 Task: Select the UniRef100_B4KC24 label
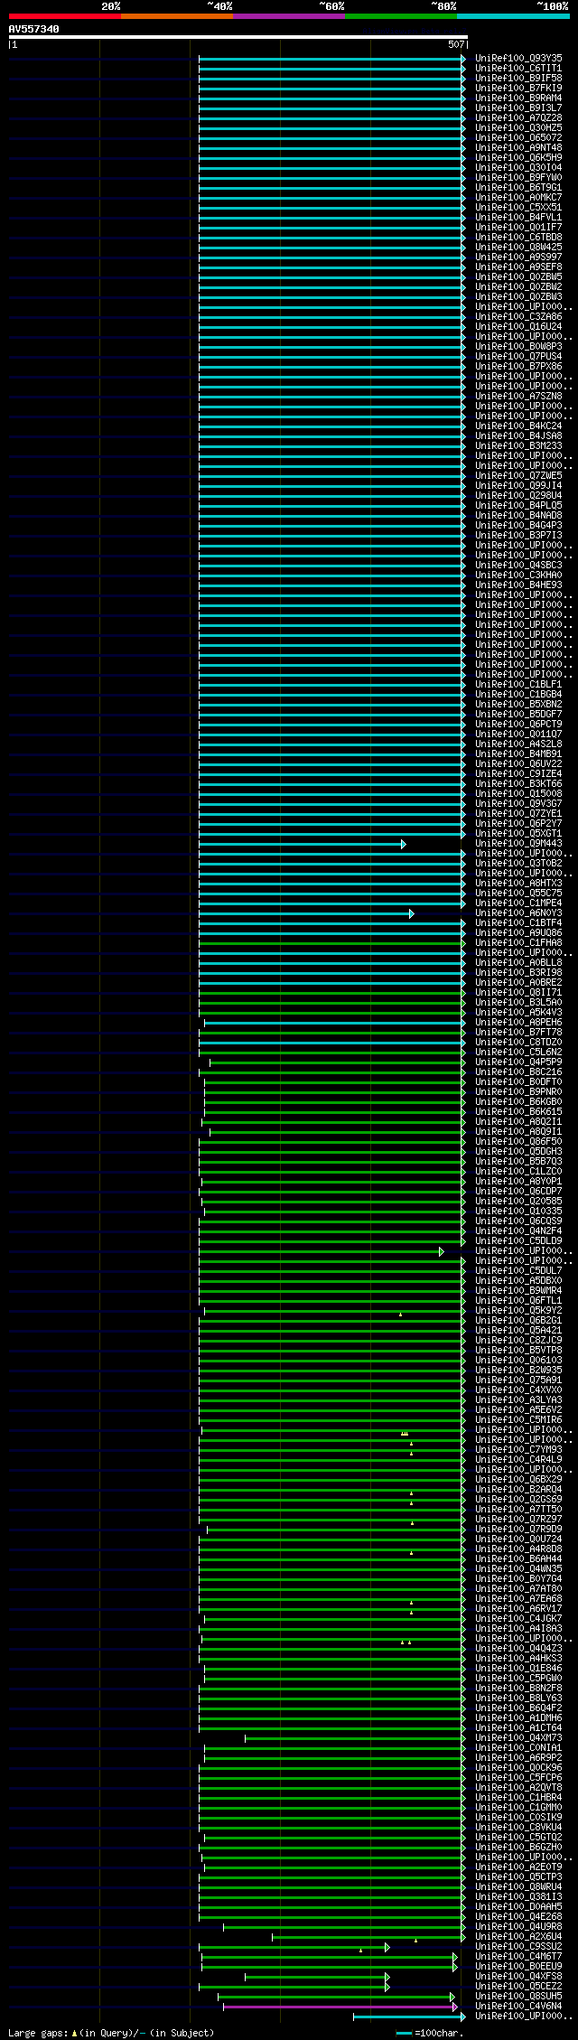tap(518, 426)
